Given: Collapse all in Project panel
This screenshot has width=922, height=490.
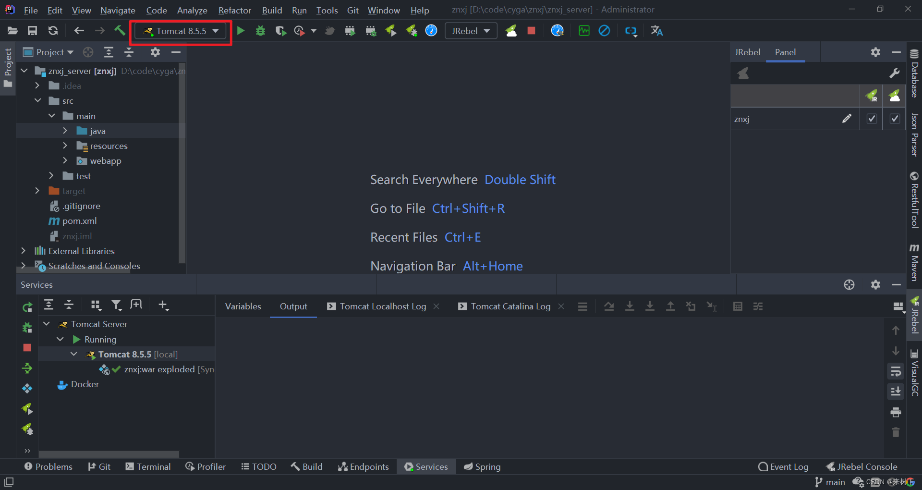Looking at the screenshot, I should tap(129, 52).
